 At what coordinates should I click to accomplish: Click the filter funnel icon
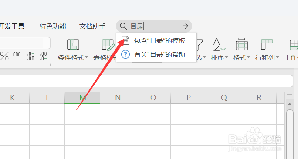pos(200,45)
